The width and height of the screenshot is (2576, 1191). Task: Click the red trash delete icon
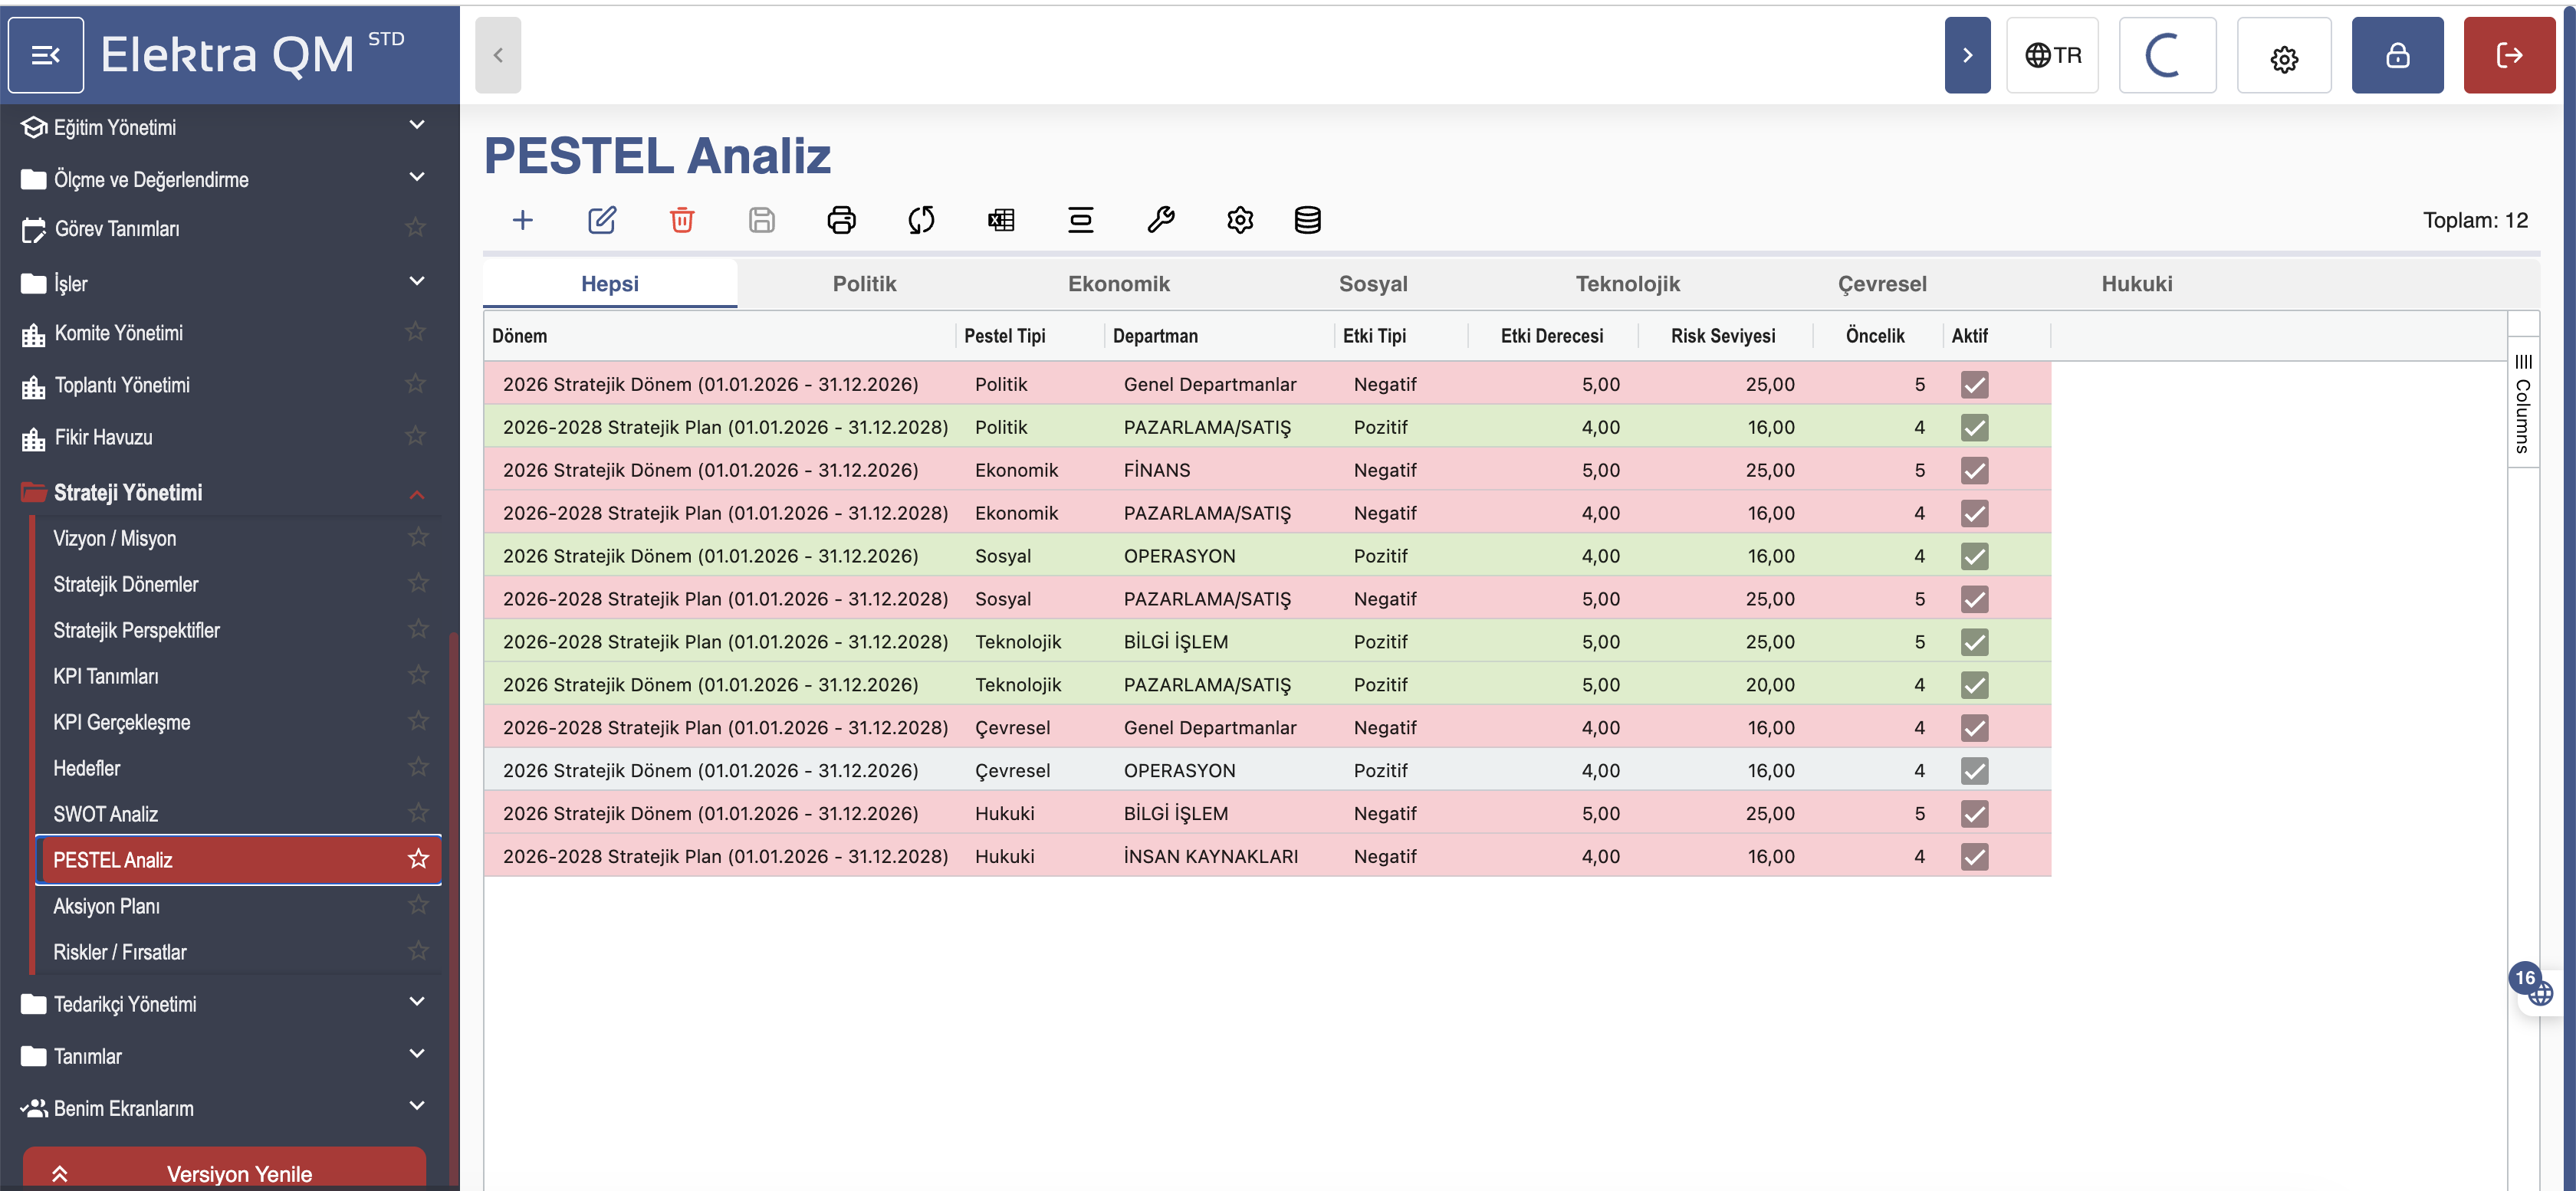click(x=682, y=220)
